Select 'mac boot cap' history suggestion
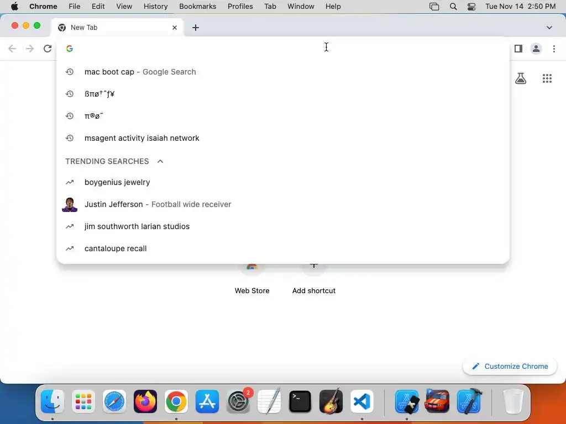566x424 pixels. 283,72
